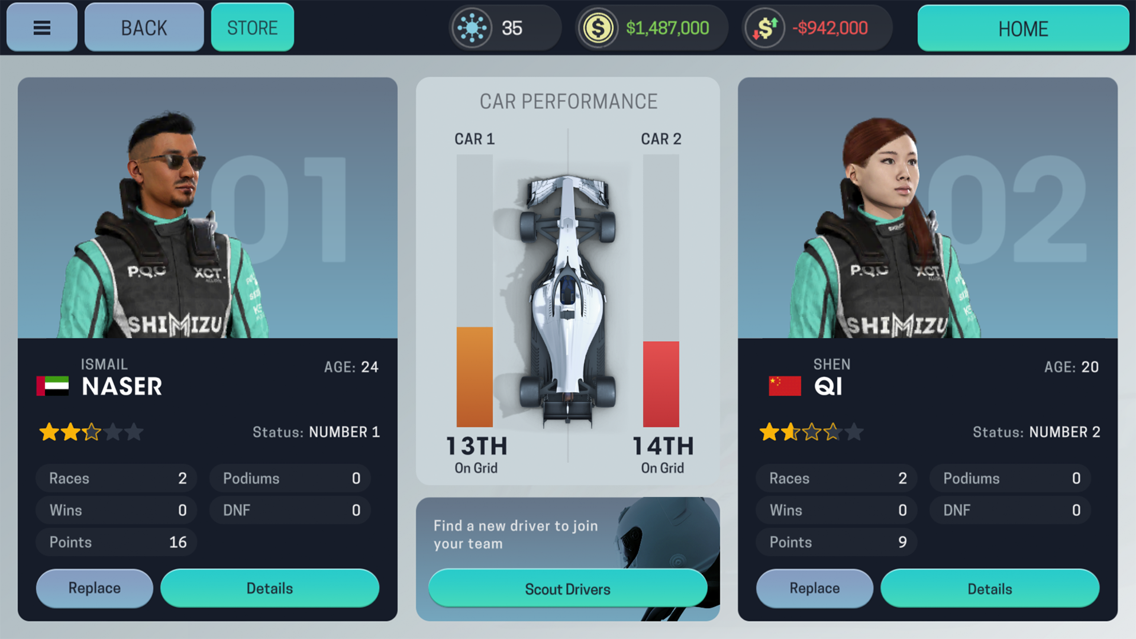Viewport: 1136px width, 639px height.
Task: Click the China flag icon on Qi card
Action: pyautogui.click(x=783, y=385)
